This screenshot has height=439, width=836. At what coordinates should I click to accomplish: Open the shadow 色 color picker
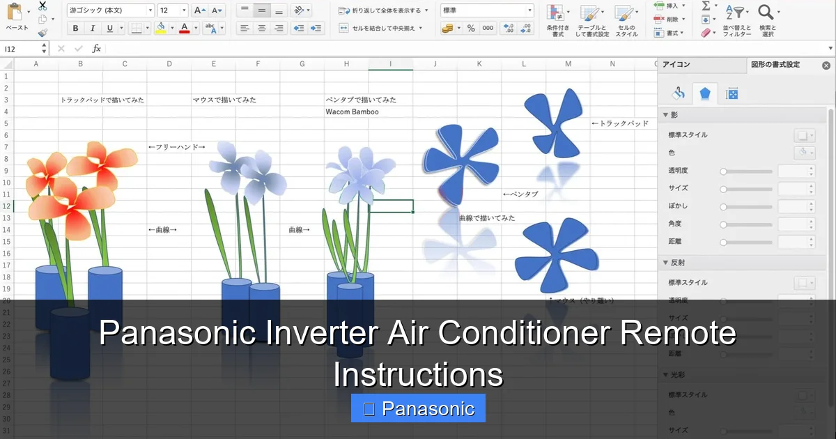pos(805,153)
